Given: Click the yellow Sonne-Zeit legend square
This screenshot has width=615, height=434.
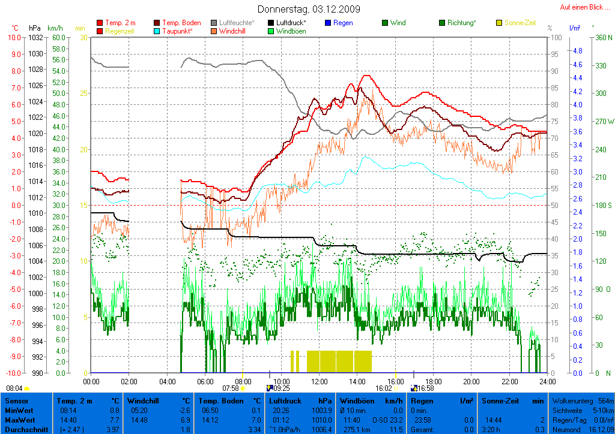Looking at the screenshot, I should pos(499,23).
